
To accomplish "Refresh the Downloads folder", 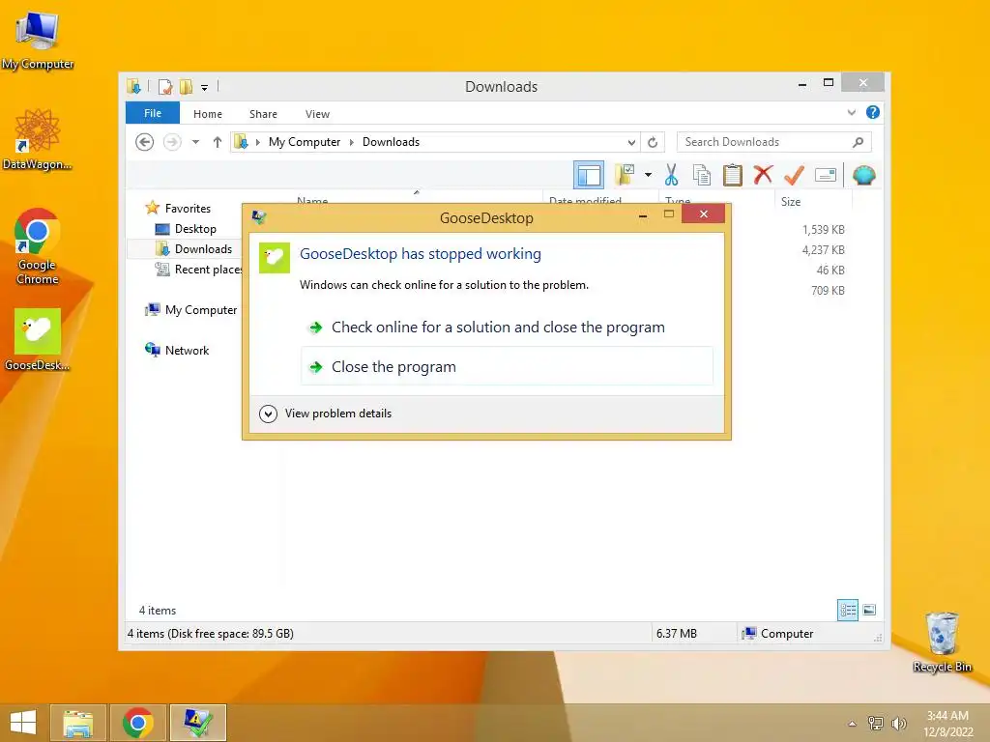I will click(x=653, y=143).
